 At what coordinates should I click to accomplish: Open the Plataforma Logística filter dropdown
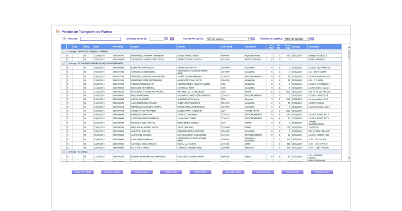(x=297, y=39)
